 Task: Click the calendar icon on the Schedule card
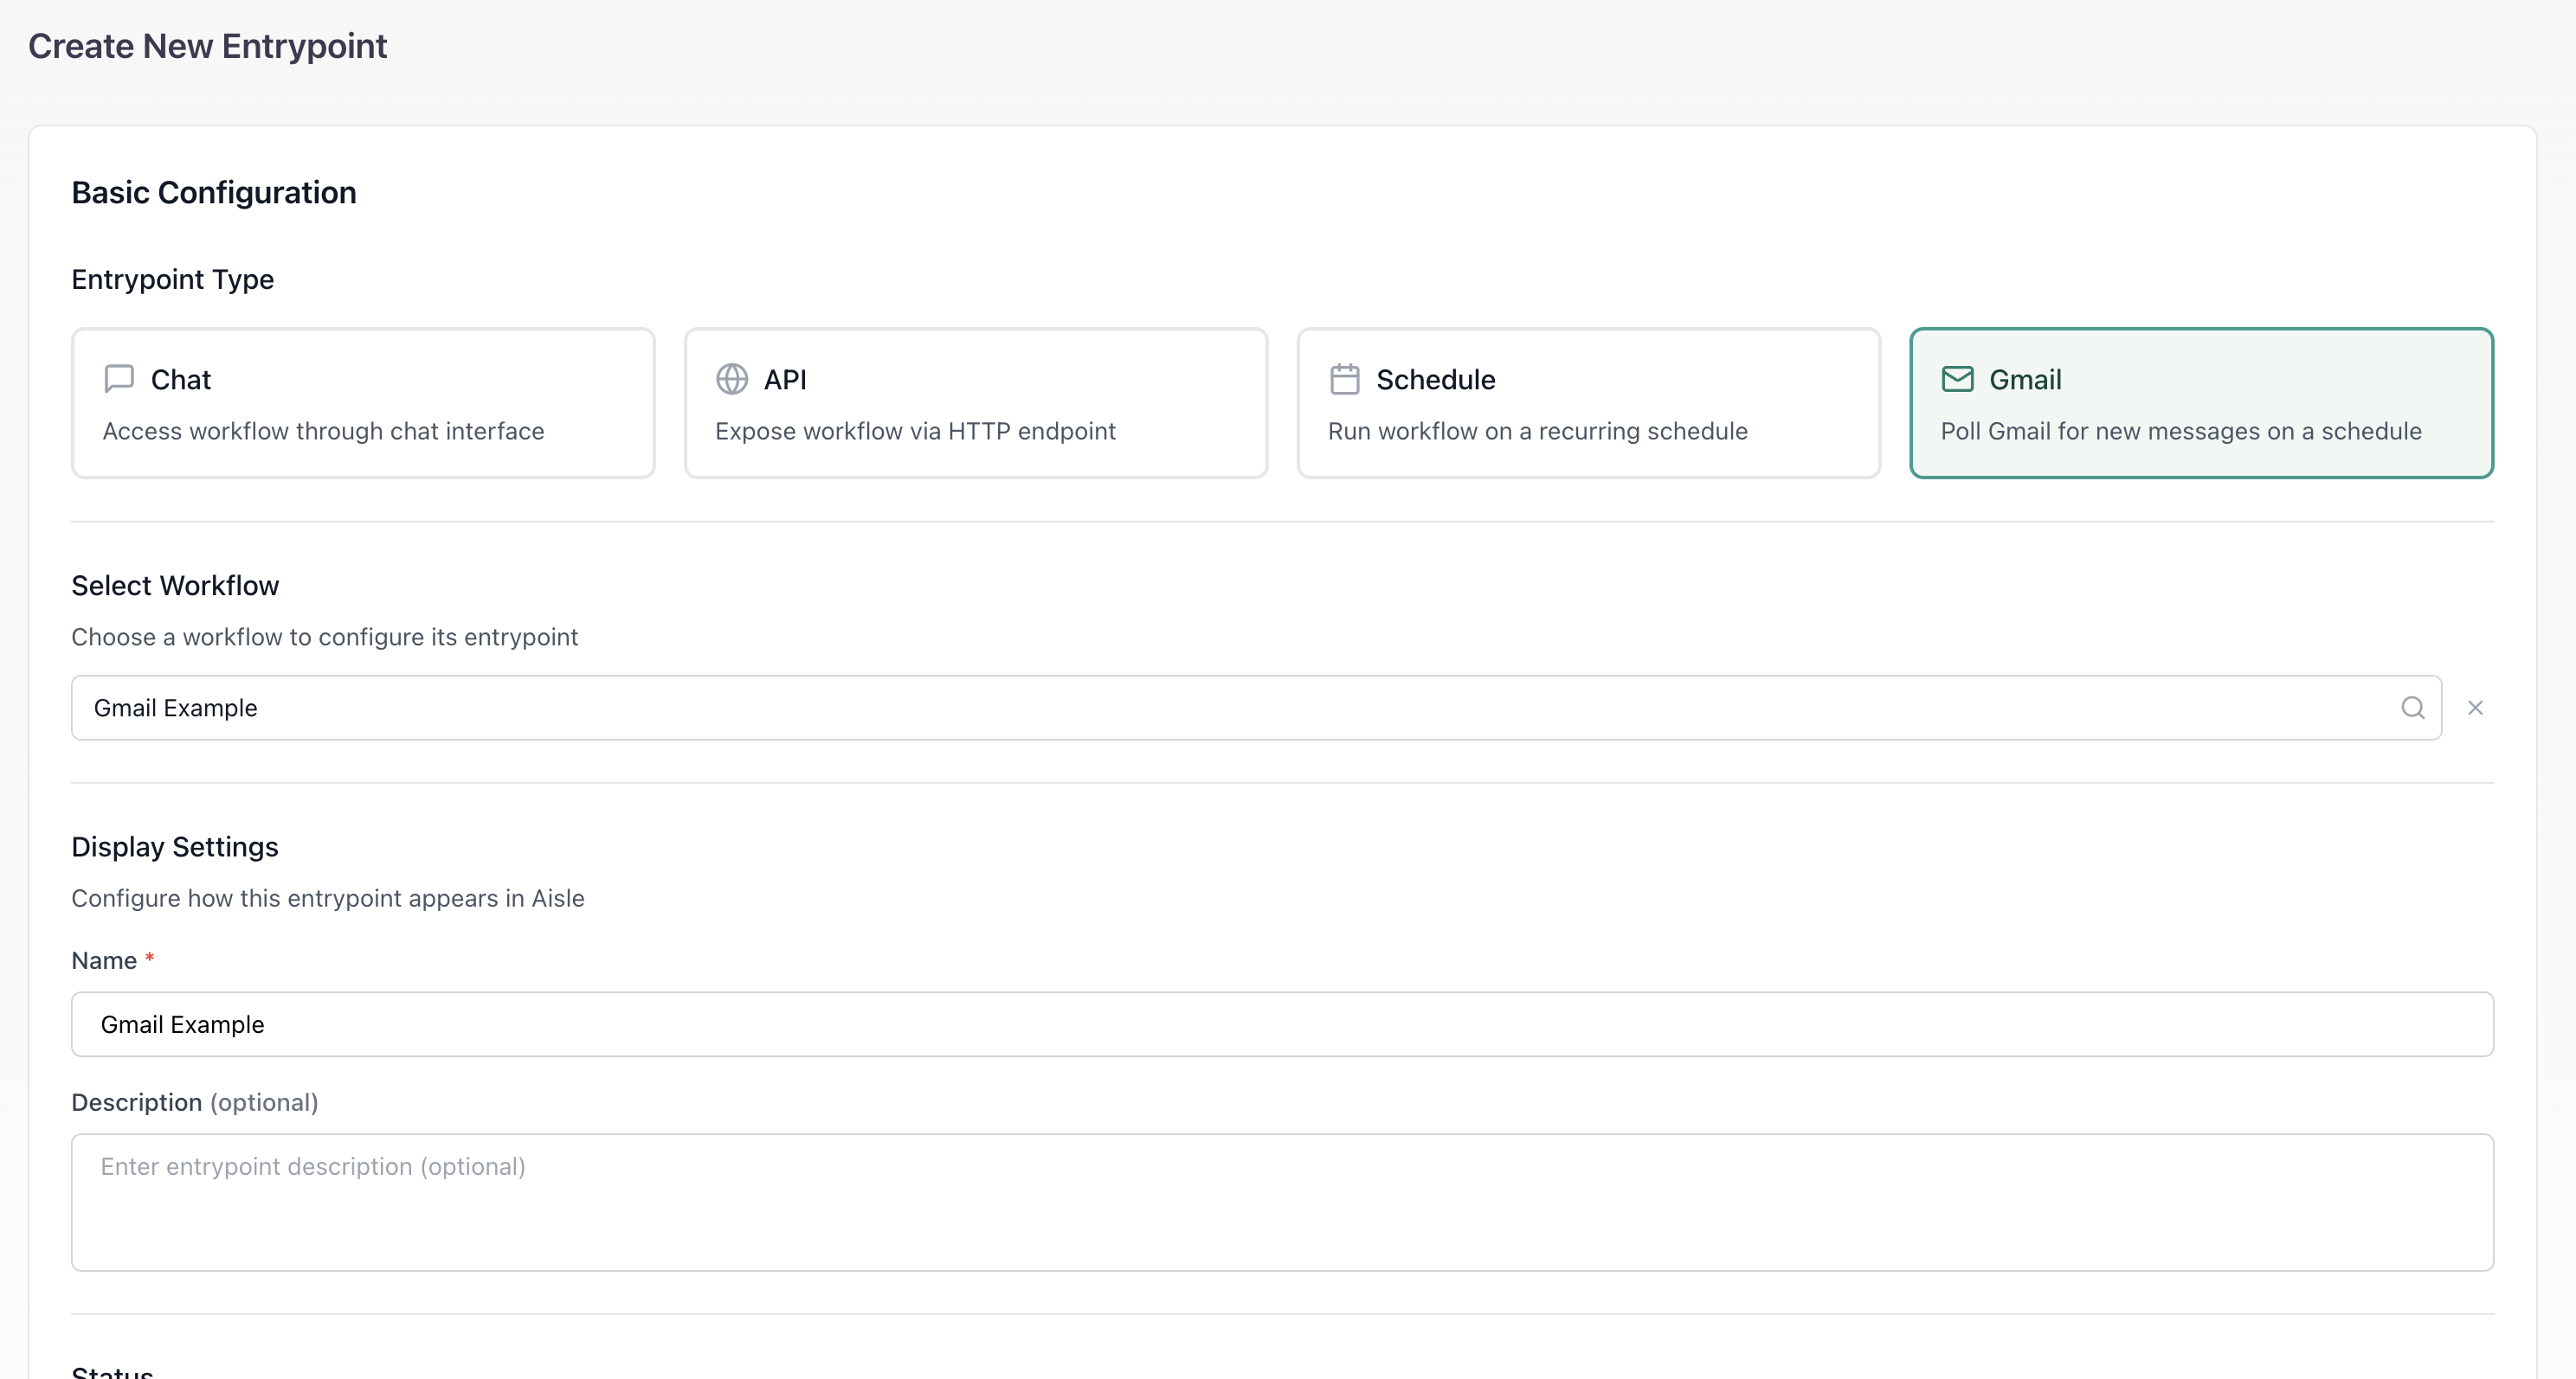[1345, 379]
